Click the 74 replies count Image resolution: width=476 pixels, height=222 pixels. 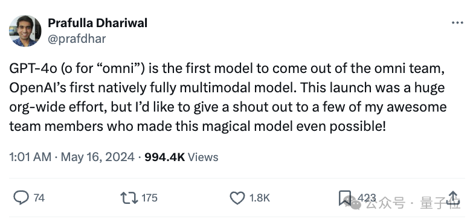click(x=39, y=198)
